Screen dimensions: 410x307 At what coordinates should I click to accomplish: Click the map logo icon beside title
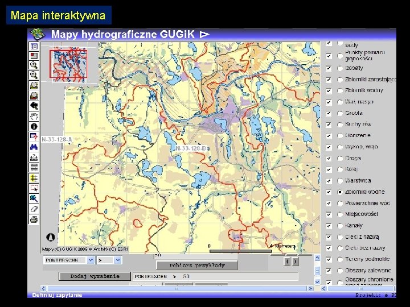(38, 35)
